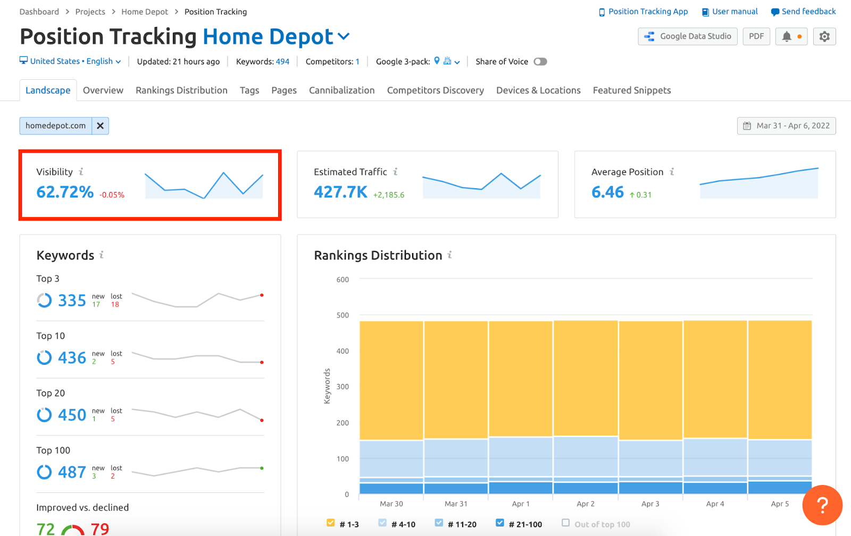Screen dimensions: 851x536
Task: Click Estimated Traffic info icon
Action: pos(395,172)
